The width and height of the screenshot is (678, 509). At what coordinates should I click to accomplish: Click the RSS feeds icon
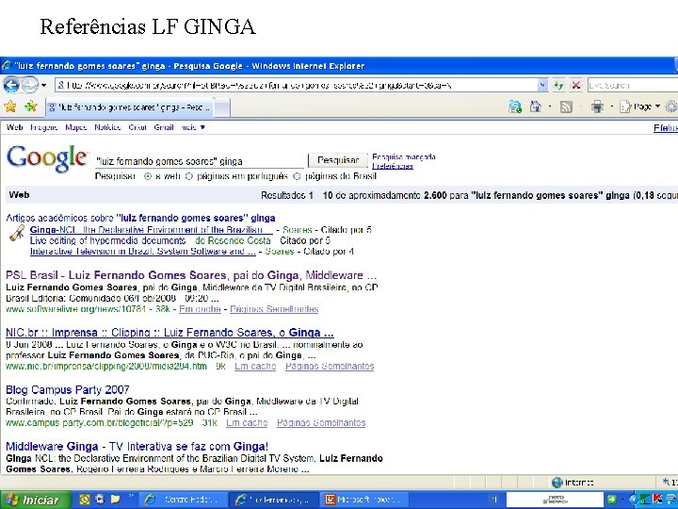pos(566,107)
